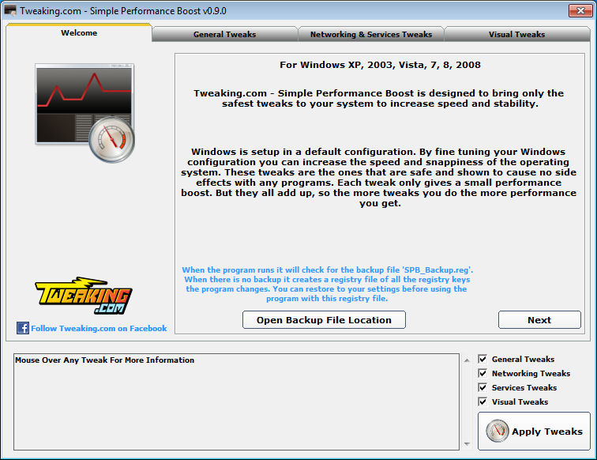Click Open Backup File Location button

point(324,320)
